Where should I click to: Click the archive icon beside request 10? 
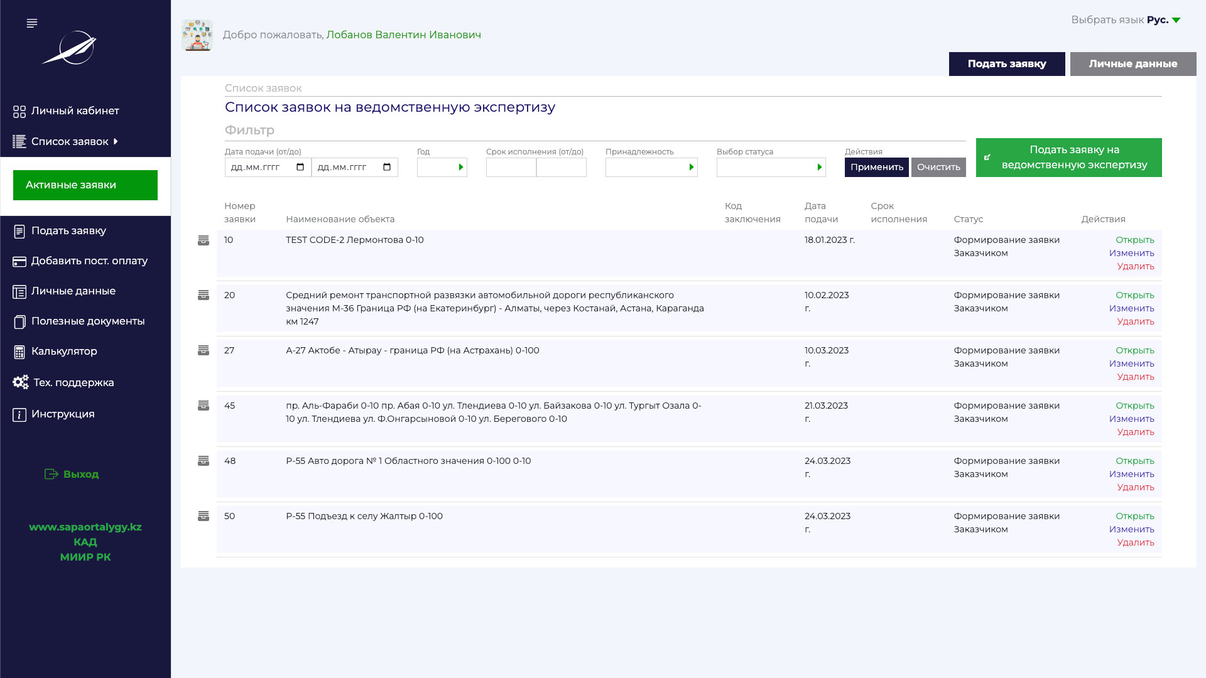click(x=204, y=240)
